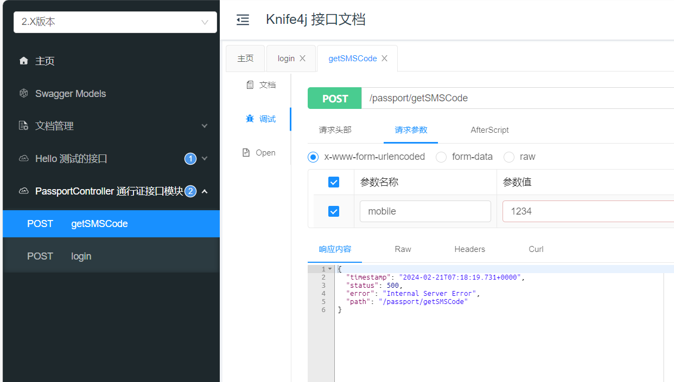Select the Swagger Models icon
The image size is (674, 382).
coord(23,93)
